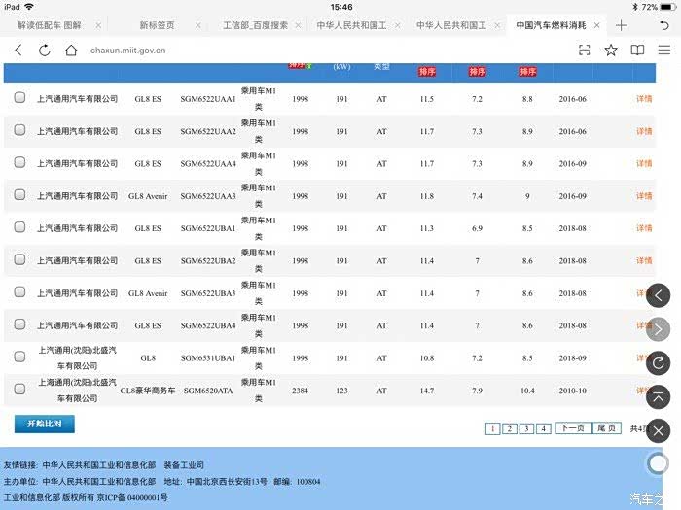The height and width of the screenshot is (510, 681).
Task: Check the box for SGM6522UAA1 row
Action: 19,98
